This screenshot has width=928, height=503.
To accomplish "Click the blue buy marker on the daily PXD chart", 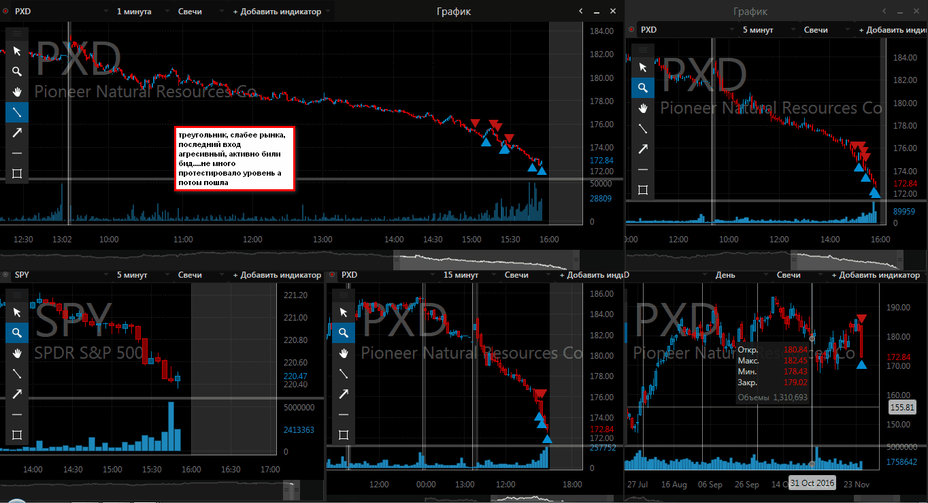I will [x=861, y=365].
